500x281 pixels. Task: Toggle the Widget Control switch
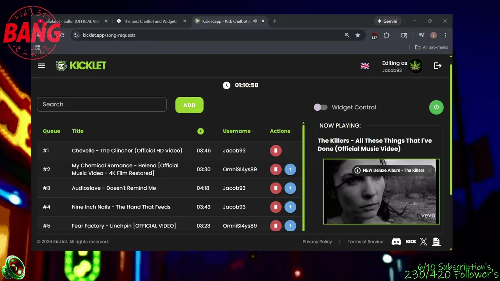coord(320,107)
